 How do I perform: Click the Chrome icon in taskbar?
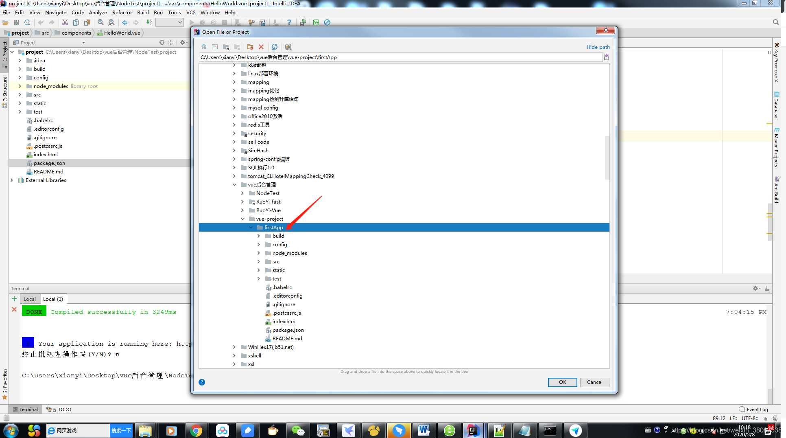(x=196, y=431)
